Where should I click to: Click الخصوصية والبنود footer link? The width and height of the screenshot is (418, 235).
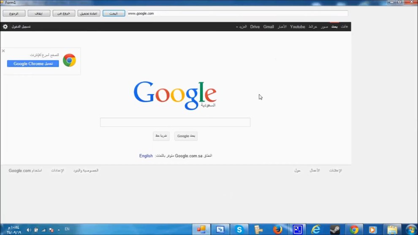click(86, 170)
